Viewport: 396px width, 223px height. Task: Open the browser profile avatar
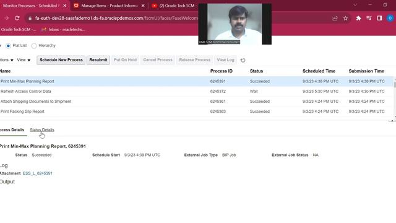pos(390,18)
